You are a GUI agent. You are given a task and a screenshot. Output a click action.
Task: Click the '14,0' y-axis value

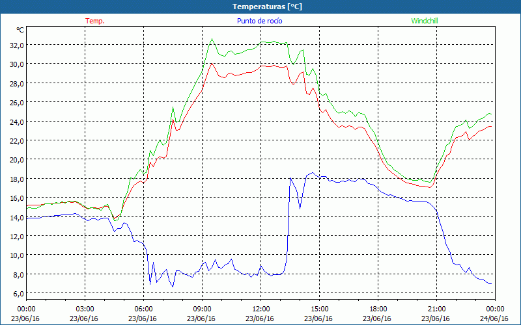click(x=17, y=218)
